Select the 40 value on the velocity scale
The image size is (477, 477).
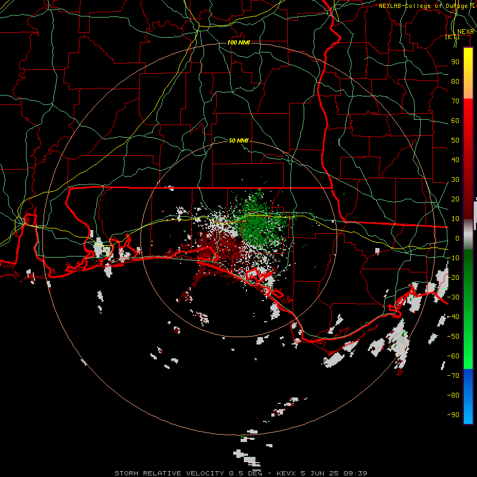click(455, 160)
